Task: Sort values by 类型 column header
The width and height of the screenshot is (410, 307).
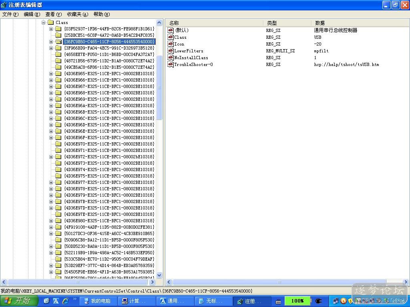Action: 287,23
